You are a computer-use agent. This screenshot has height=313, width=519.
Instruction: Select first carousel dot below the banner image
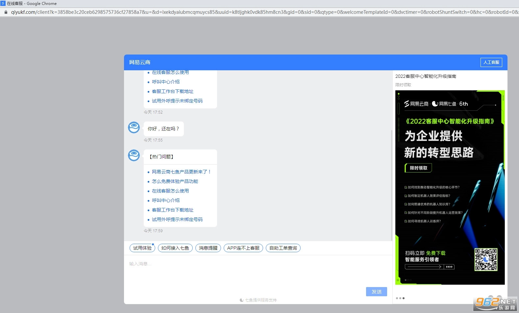click(397, 298)
